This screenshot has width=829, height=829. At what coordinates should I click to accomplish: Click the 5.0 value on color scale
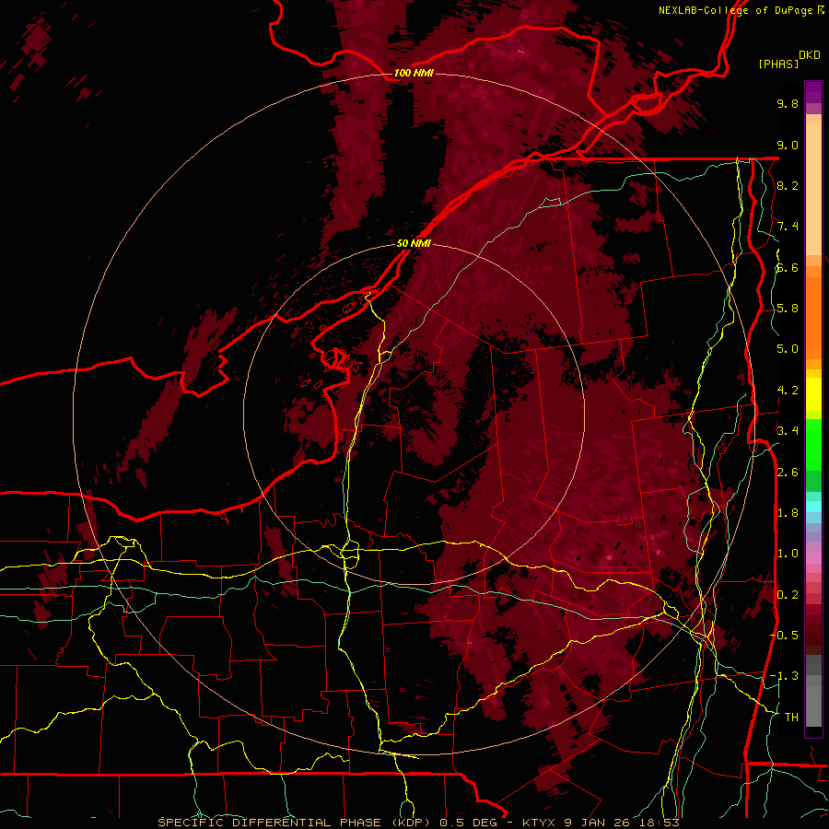(788, 349)
